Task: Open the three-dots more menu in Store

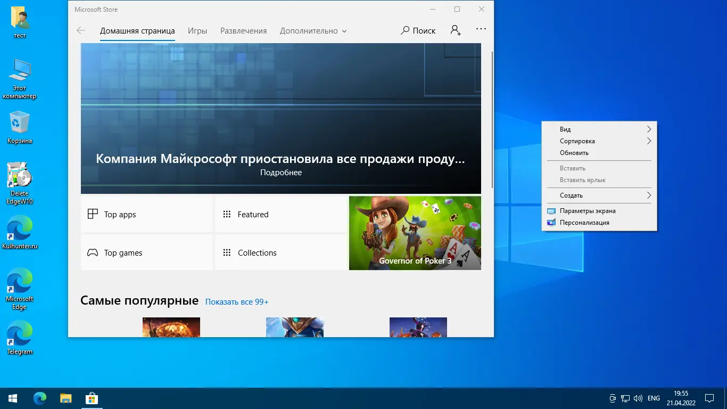Action: (x=481, y=29)
